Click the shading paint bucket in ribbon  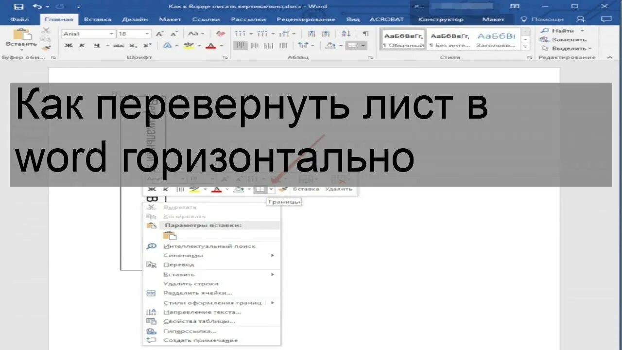tap(330, 46)
